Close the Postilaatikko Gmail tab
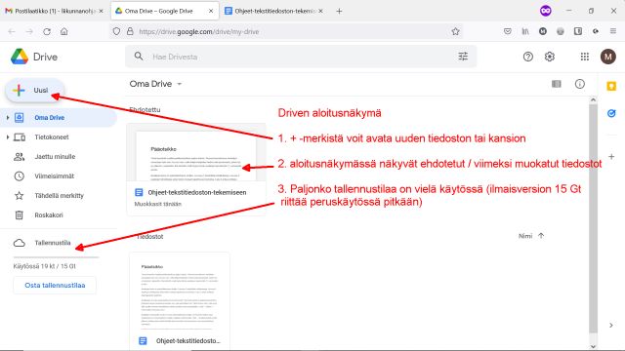 (102, 11)
